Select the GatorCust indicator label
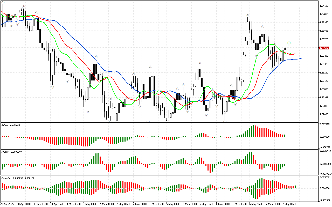 (x=18, y=178)
